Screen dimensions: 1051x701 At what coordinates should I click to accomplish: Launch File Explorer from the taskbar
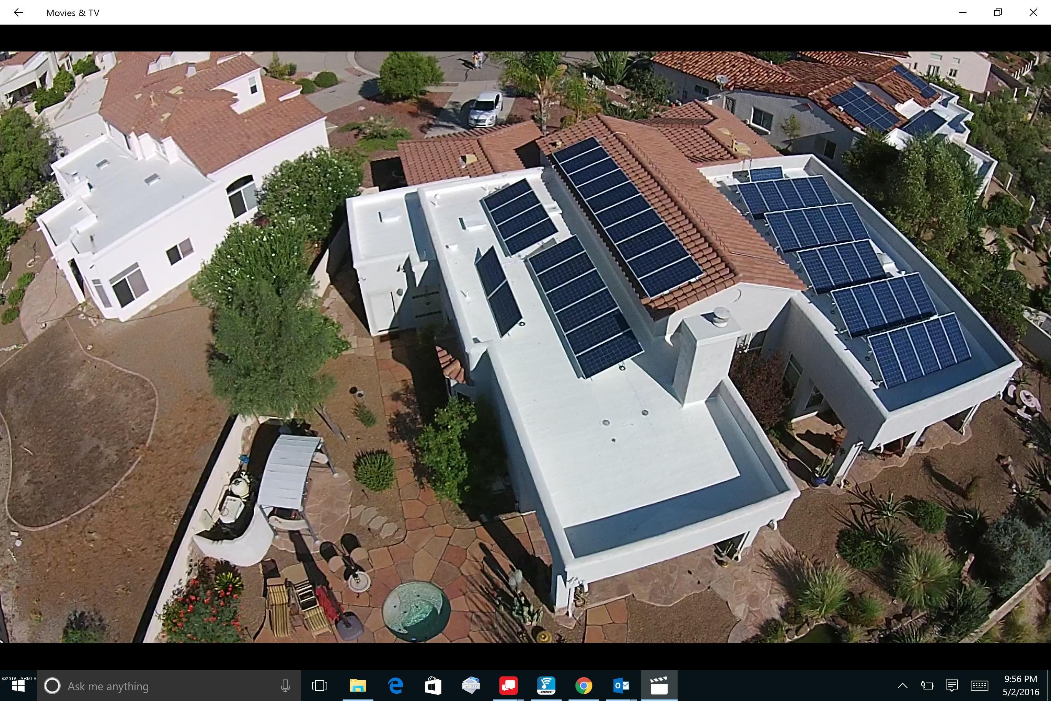click(x=358, y=686)
